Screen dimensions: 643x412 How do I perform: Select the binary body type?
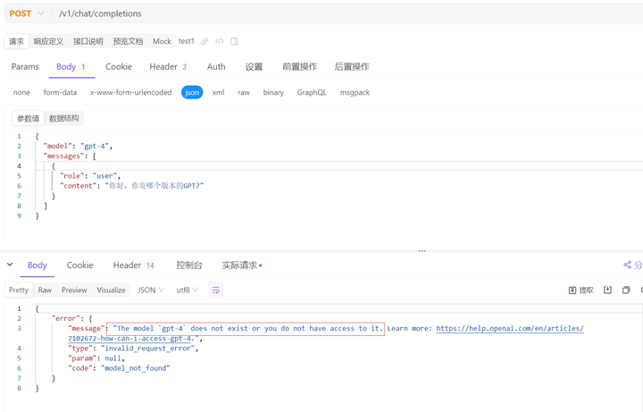(273, 93)
